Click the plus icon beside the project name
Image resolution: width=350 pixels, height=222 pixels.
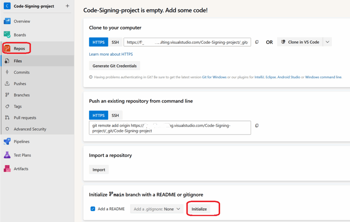click(x=67, y=6)
